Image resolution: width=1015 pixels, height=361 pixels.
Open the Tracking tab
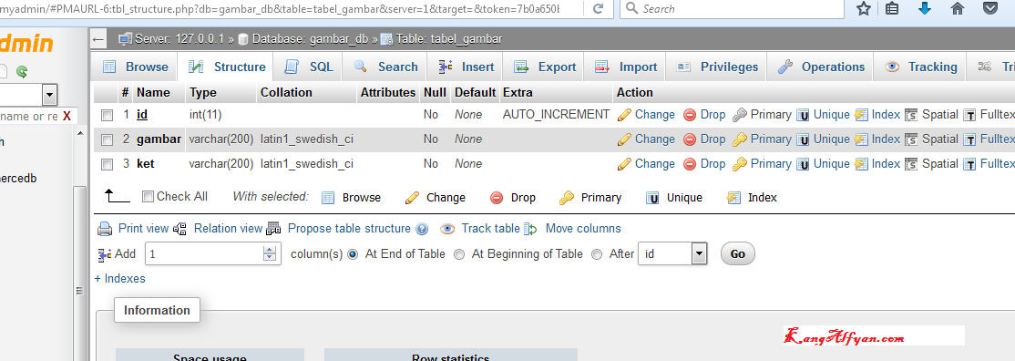(x=920, y=67)
